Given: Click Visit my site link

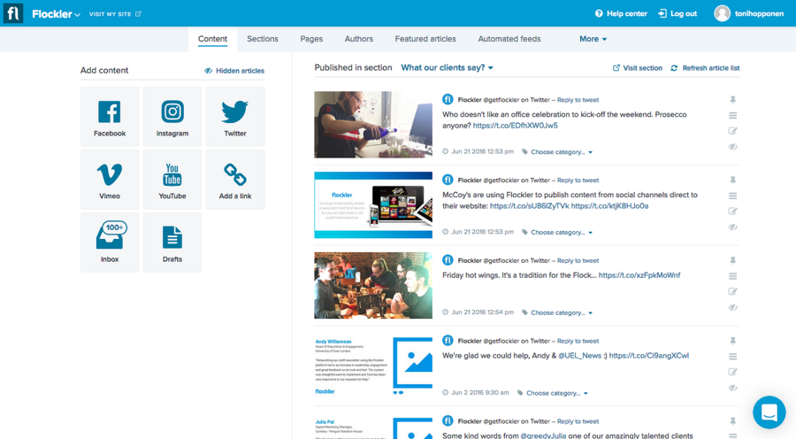Looking at the screenshot, I should 115,14.
